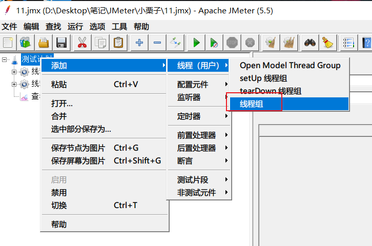Open the 定时器 submenu
Screen dimensions: 372x246
pos(199,116)
